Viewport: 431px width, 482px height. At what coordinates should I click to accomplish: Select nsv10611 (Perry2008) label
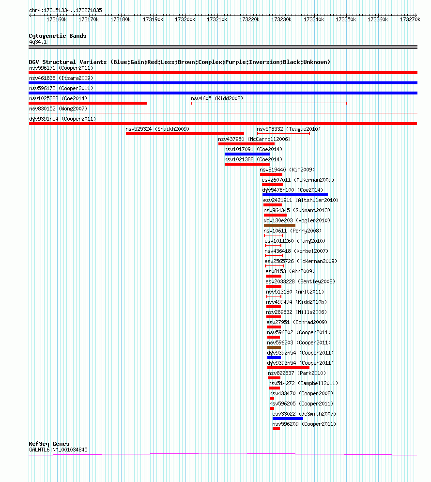pyautogui.click(x=292, y=231)
